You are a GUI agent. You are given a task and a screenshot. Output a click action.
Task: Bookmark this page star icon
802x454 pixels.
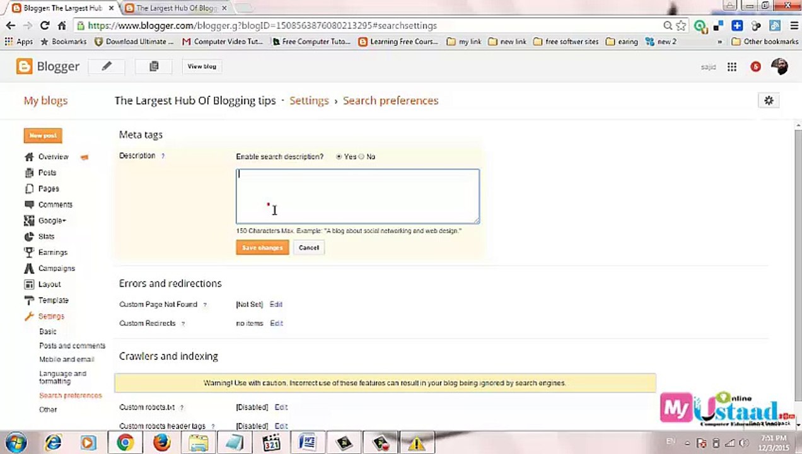click(681, 26)
